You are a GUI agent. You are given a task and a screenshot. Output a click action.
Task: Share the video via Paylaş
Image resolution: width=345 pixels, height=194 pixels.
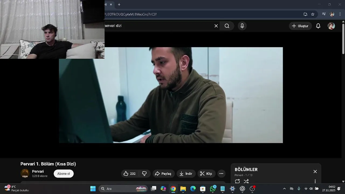tap(164, 174)
